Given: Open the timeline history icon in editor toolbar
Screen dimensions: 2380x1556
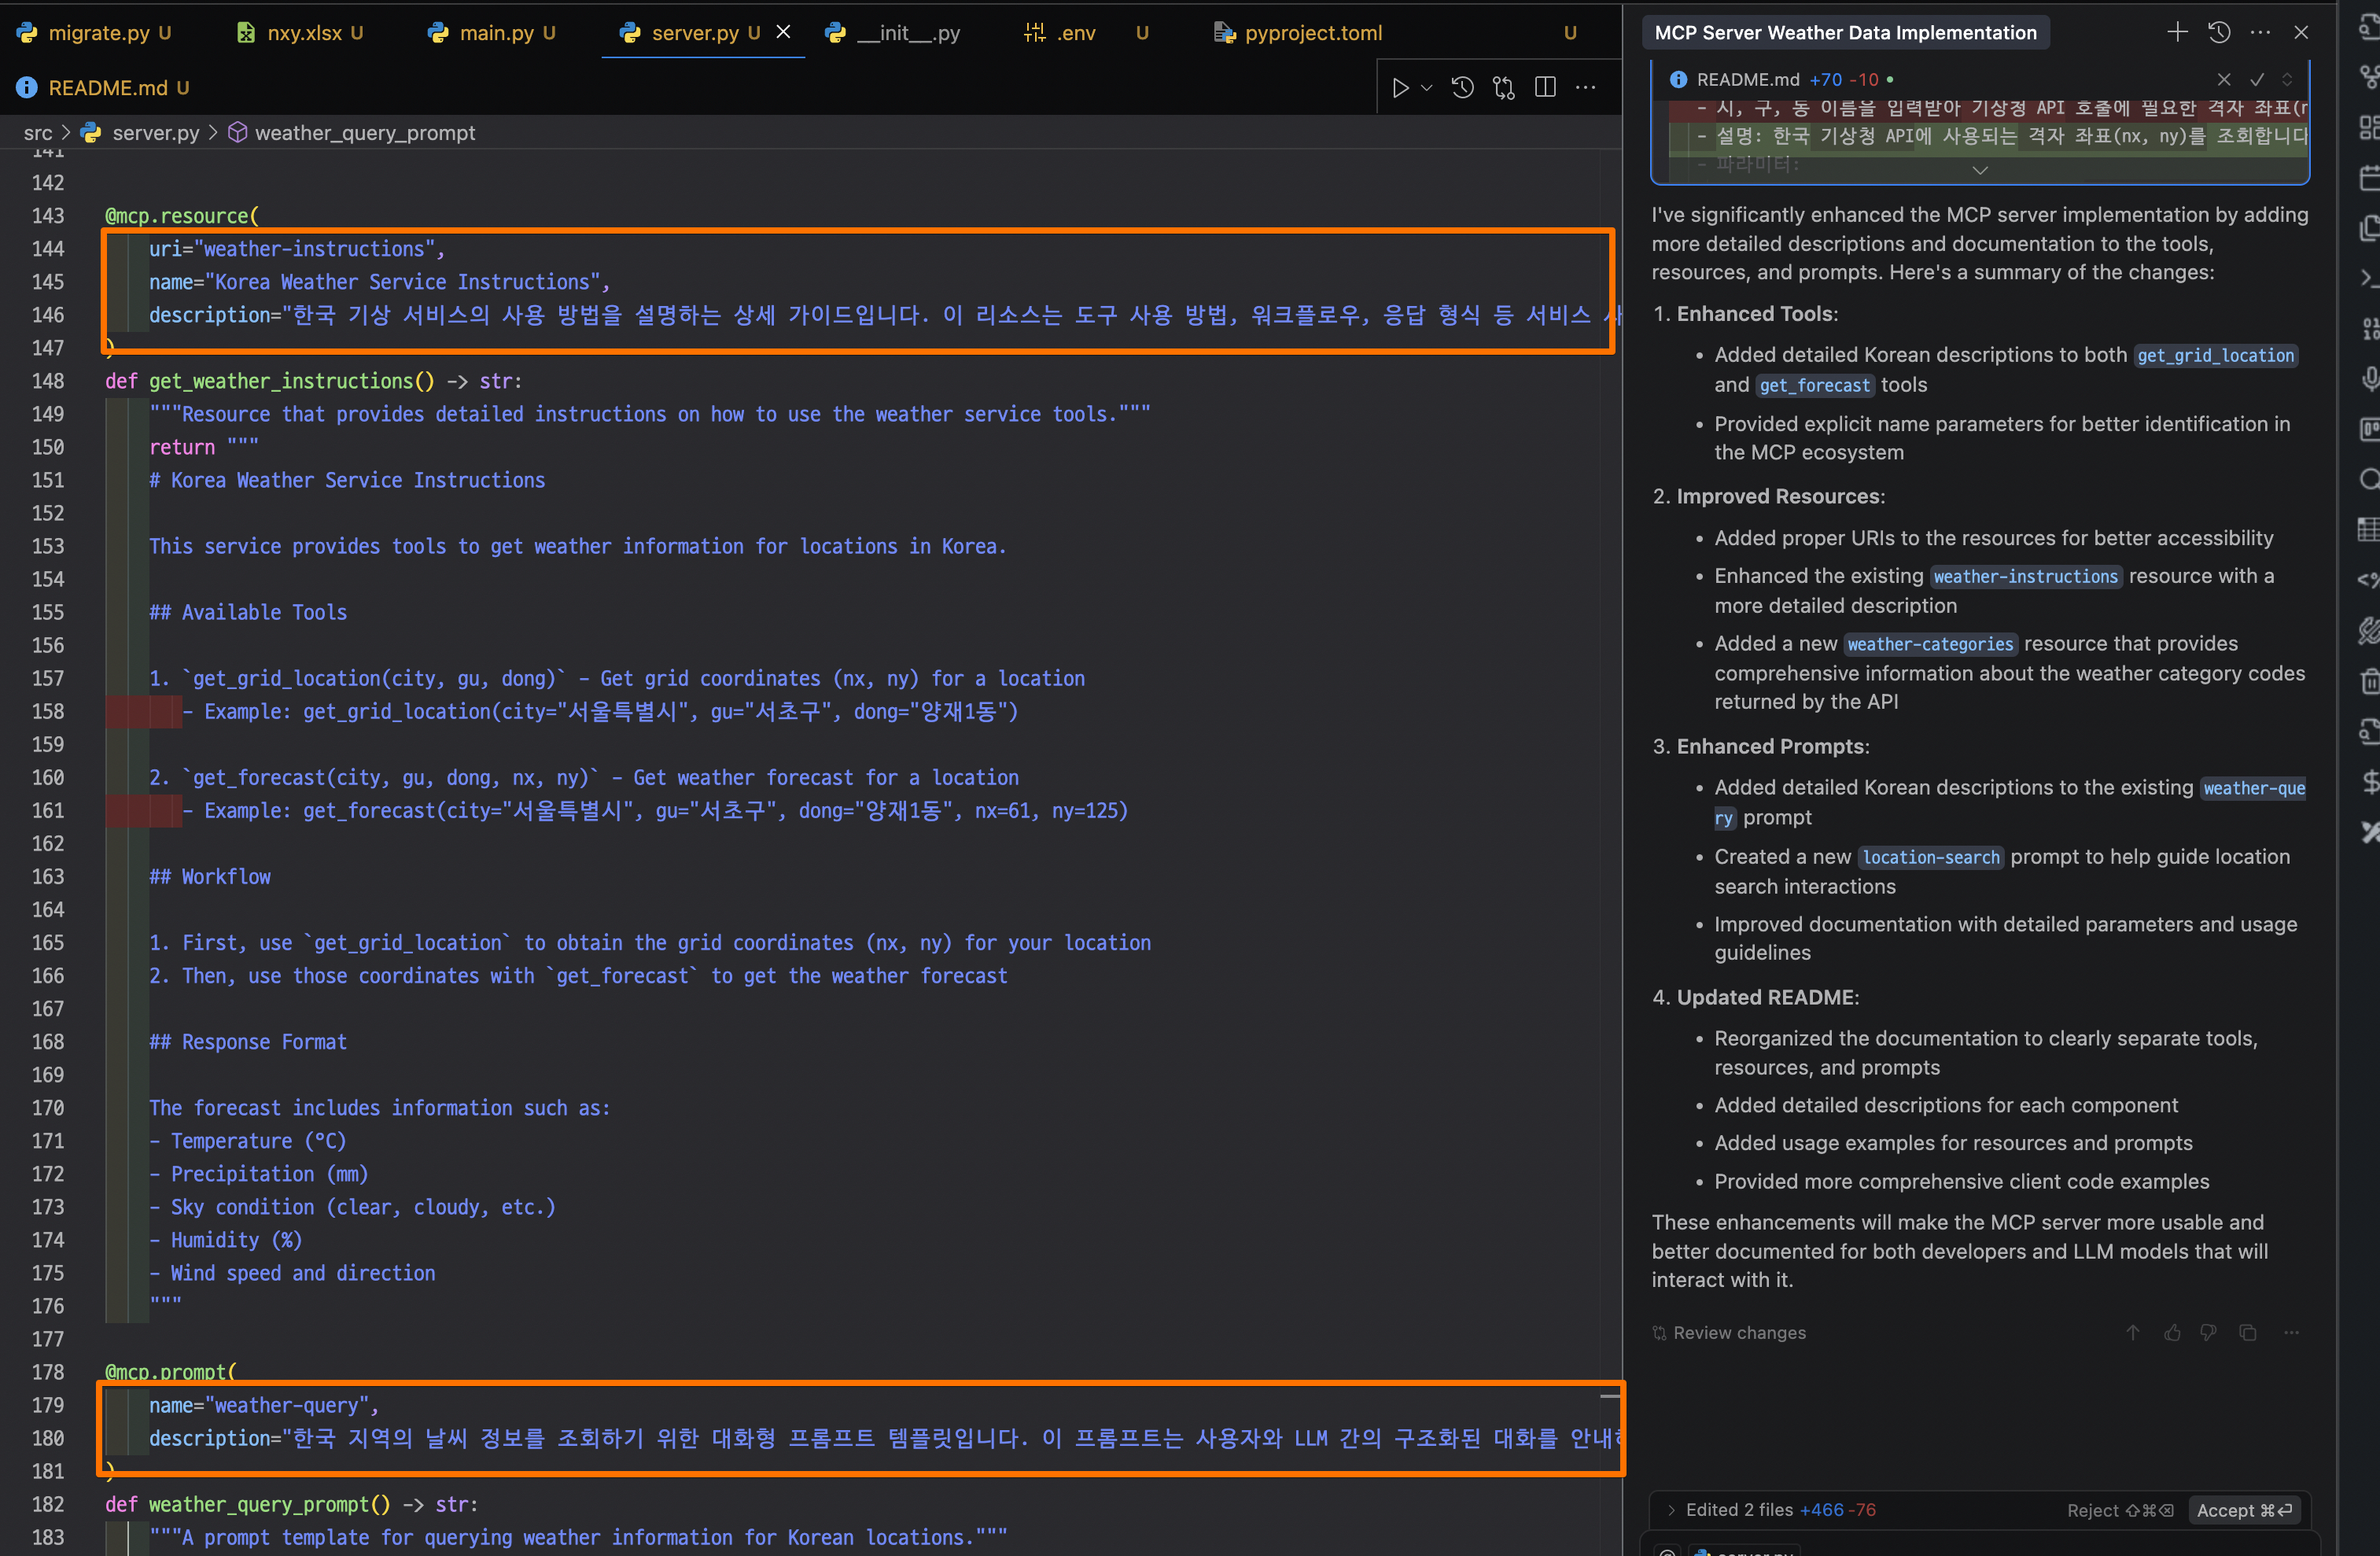Looking at the screenshot, I should click(1462, 88).
